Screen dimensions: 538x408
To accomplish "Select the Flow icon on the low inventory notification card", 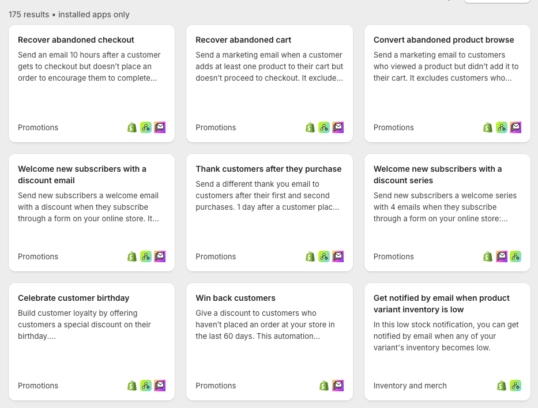I will 516,386.
